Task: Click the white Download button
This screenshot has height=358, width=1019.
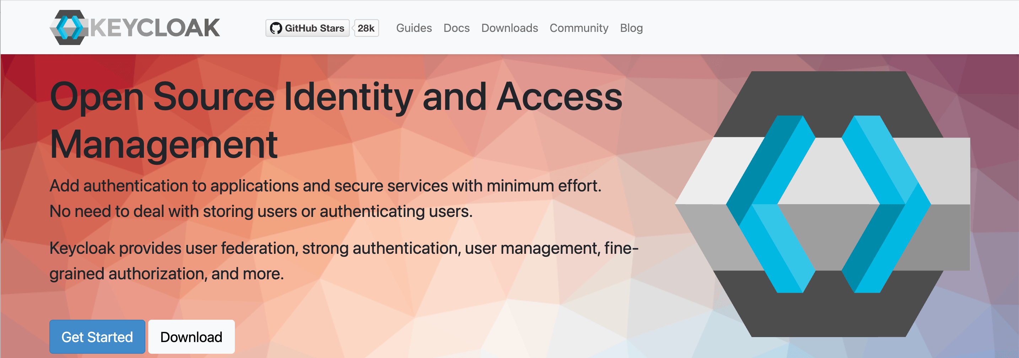Action: tap(191, 337)
